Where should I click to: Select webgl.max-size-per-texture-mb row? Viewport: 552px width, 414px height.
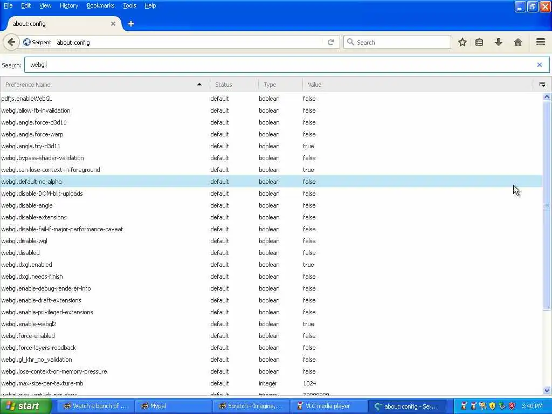pyautogui.click(x=271, y=383)
